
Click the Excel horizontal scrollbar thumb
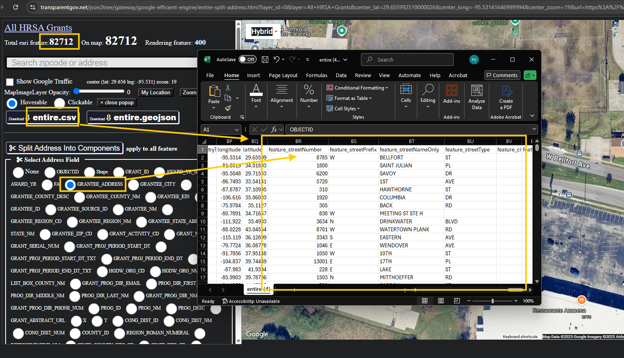coord(515,290)
